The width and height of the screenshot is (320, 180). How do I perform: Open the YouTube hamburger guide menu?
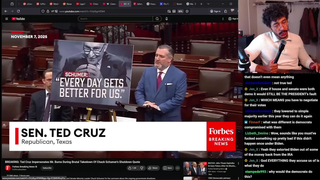pos(7,19)
